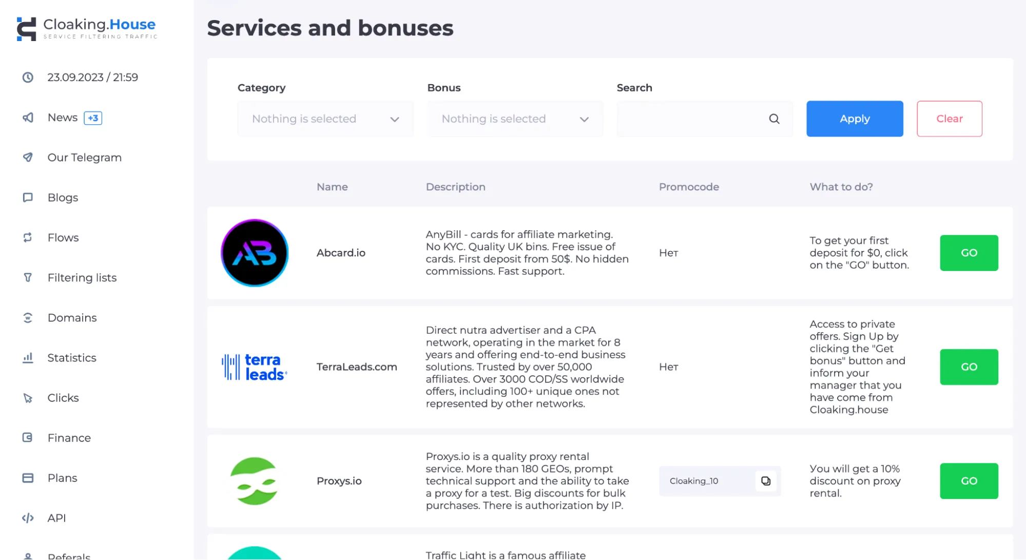Copy the Cloaking_10 promocode
Viewport: 1026px width, 560px height.
point(766,481)
